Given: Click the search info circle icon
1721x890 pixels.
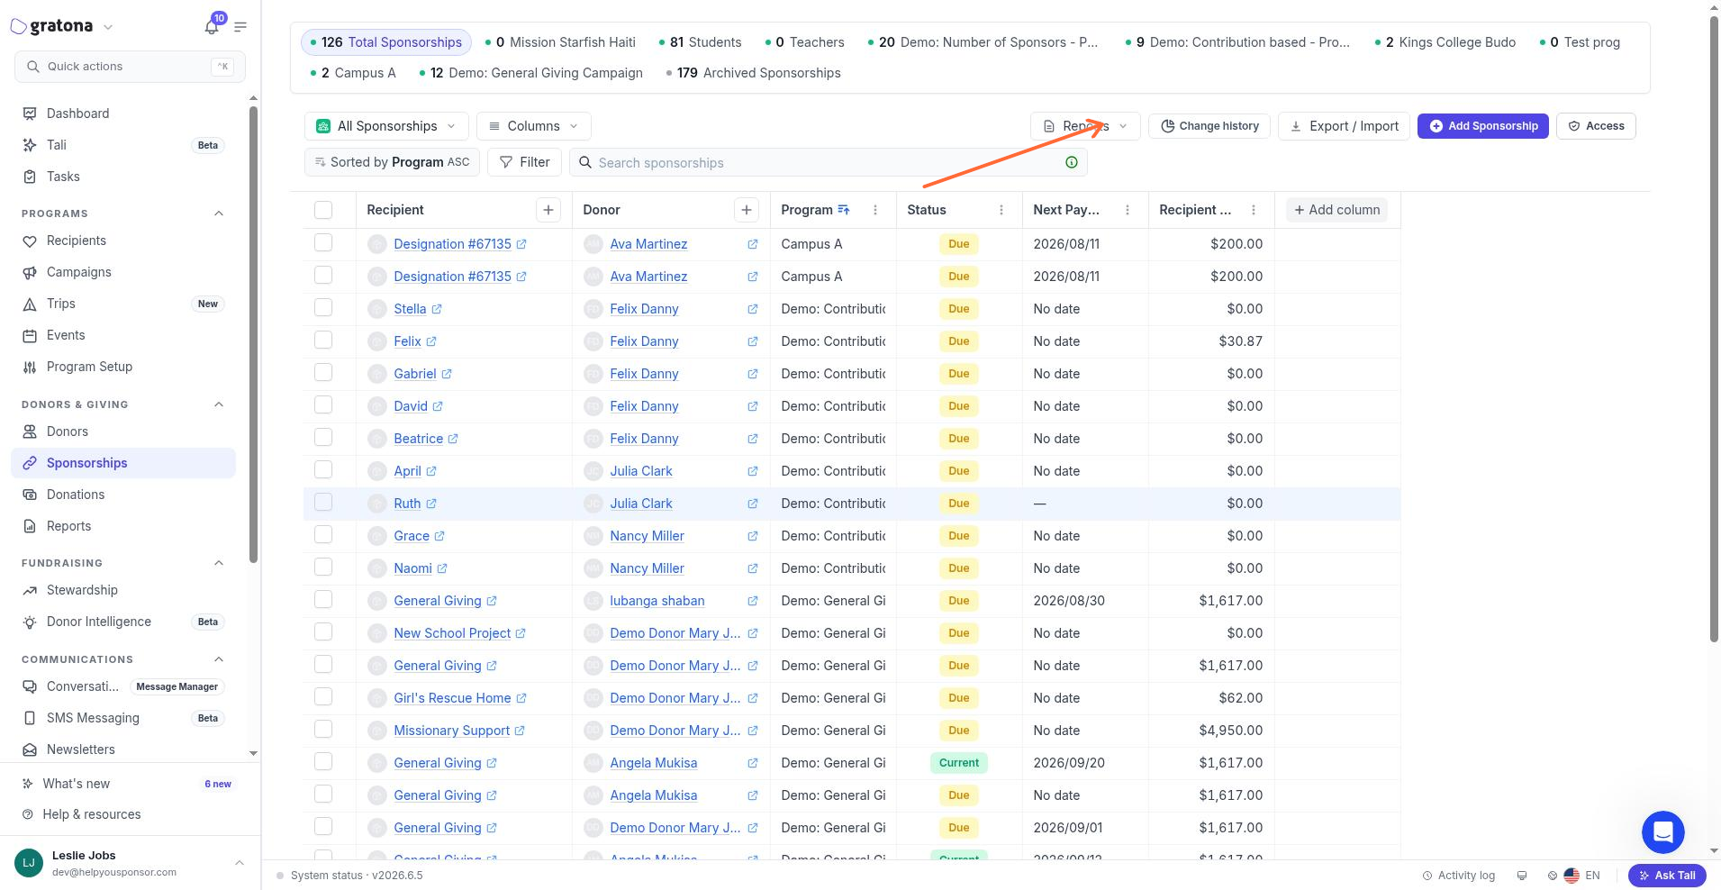Looking at the screenshot, I should click(1072, 162).
